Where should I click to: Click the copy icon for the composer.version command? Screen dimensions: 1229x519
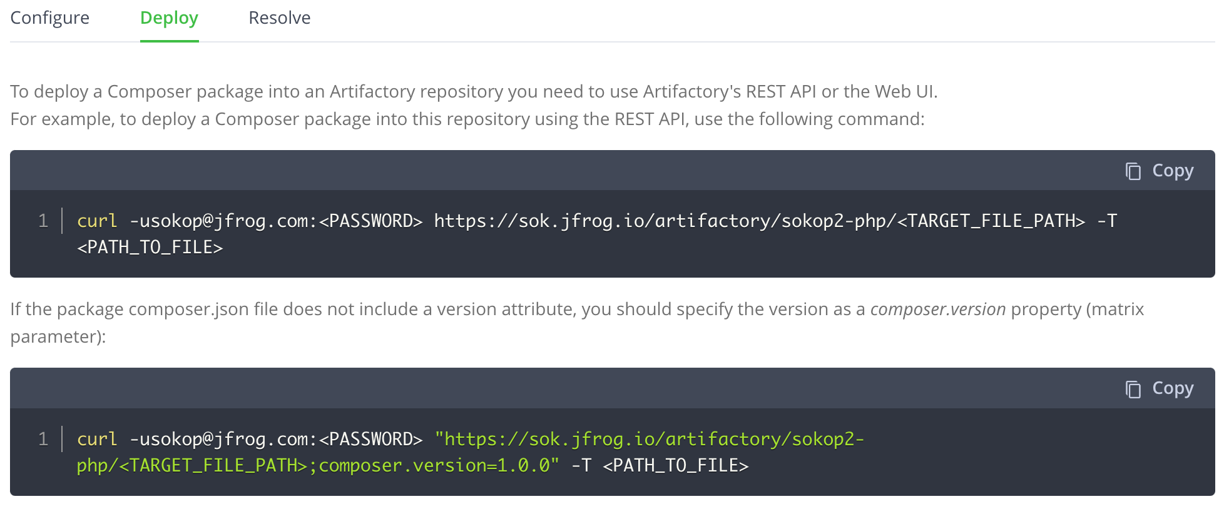pyautogui.click(x=1133, y=389)
